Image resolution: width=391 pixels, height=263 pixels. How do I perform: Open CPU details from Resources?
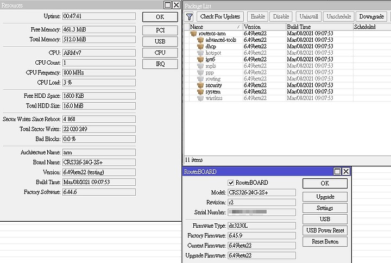pos(160,53)
